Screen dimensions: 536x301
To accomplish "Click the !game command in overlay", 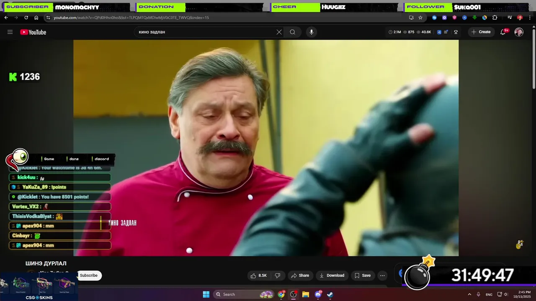I will tap(48, 159).
